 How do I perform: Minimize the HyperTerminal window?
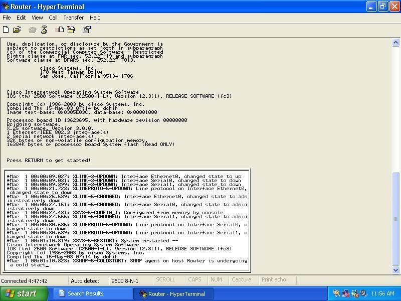coord(371,7)
